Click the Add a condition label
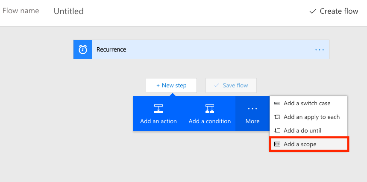 point(210,121)
